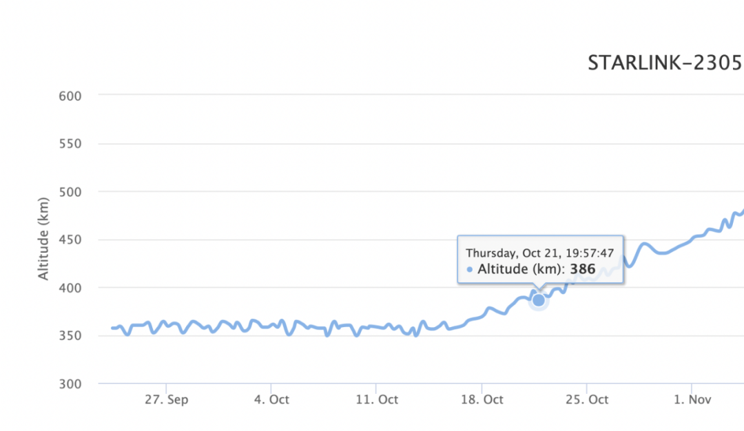Click the 4. Oct date label
Viewport: 744px width, 431px height.
pyautogui.click(x=271, y=399)
